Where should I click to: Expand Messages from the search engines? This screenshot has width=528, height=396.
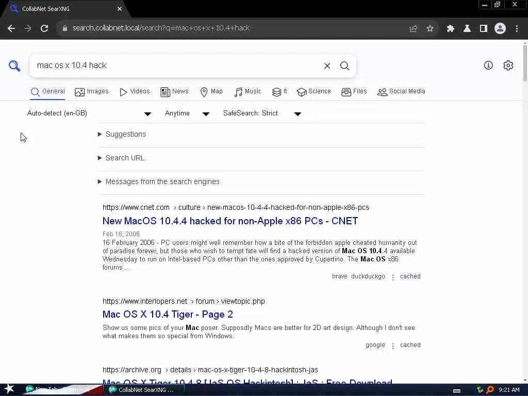click(159, 182)
